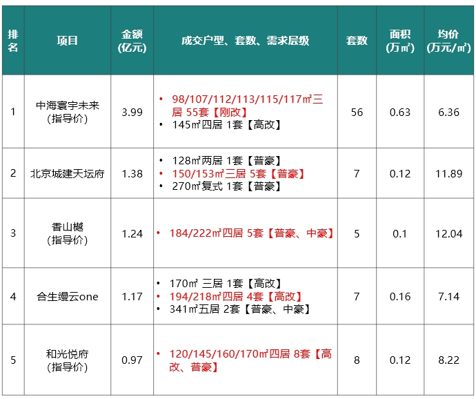The image size is (476, 399).
Task: Click average price '6.36'
Action: 448,112
